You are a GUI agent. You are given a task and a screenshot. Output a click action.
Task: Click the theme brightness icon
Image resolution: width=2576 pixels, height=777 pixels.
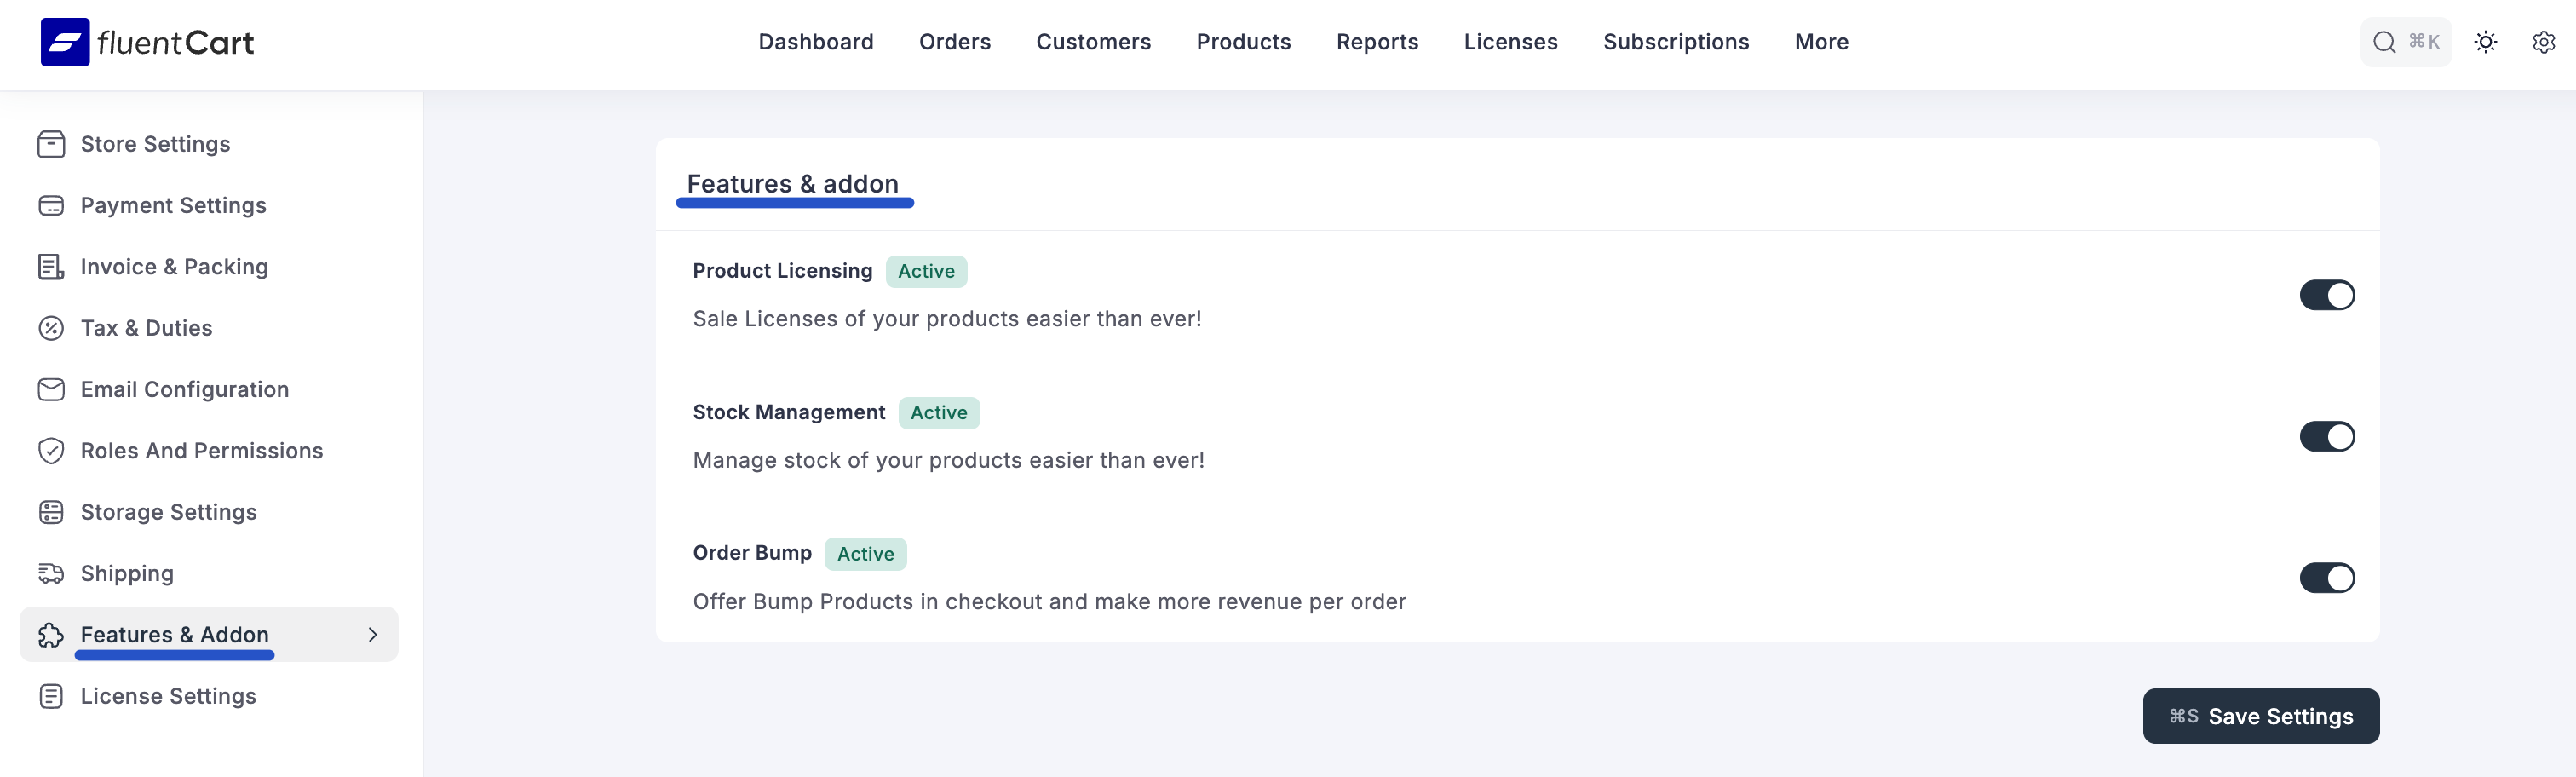2487,42
